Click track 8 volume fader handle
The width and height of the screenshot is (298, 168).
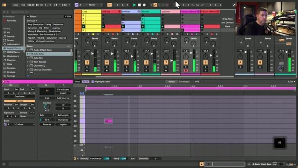point(191,53)
